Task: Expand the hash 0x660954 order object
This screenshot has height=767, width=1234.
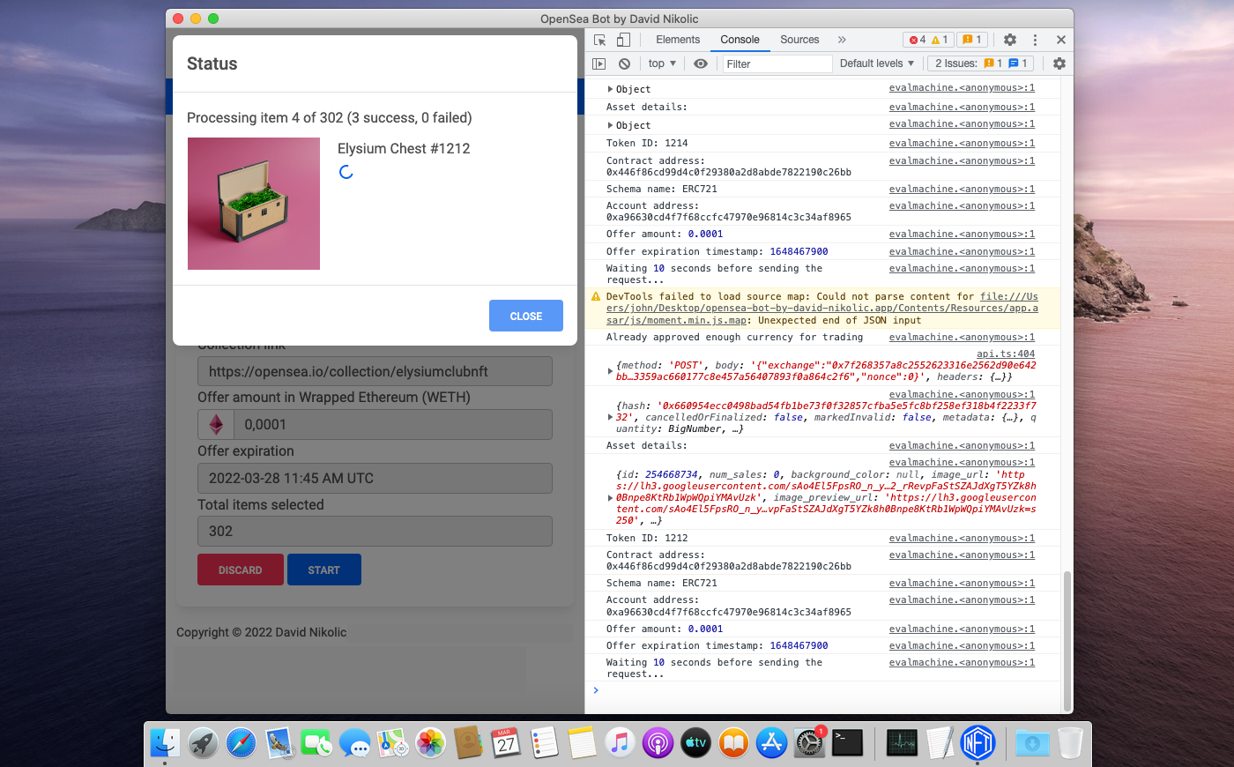Action: [610, 417]
